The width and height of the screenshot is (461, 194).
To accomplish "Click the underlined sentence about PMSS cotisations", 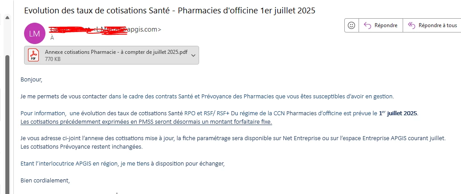I will coord(146,121).
